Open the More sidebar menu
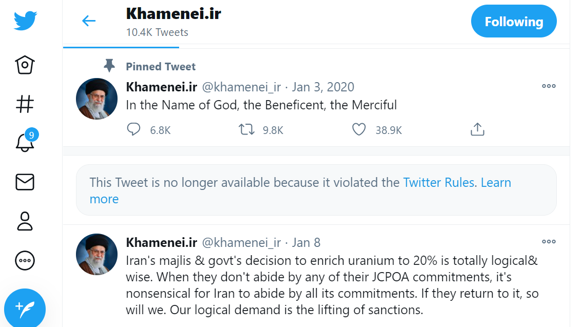Image resolution: width=582 pixels, height=327 pixels. 25,260
